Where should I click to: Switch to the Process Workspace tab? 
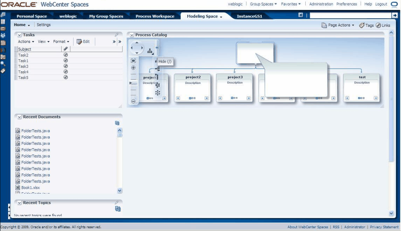pyautogui.click(x=155, y=16)
